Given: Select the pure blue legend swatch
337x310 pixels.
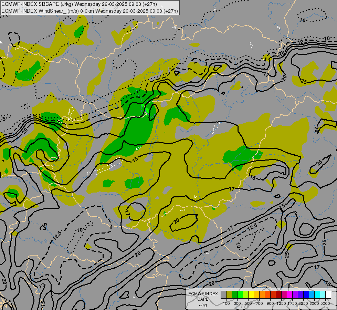Looking at the screenshot, I should [306, 294].
